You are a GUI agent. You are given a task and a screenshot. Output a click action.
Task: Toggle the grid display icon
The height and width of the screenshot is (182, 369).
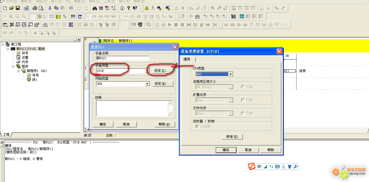tap(33, 17)
